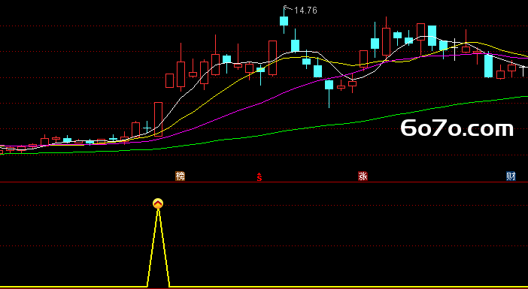The height and width of the screenshot is (289, 528).
Task: Click the yellow indicator spike line
Action: point(158,248)
